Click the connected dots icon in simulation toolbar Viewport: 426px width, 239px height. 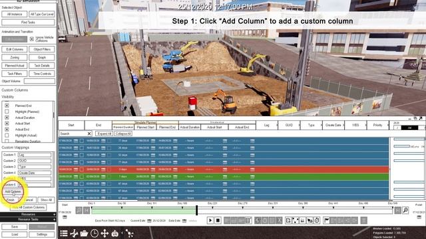296,220
